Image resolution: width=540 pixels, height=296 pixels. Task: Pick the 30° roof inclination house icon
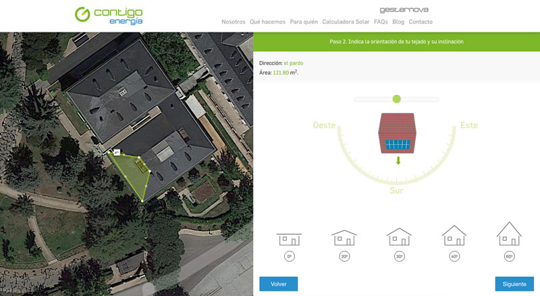click(x=399, y=237)
